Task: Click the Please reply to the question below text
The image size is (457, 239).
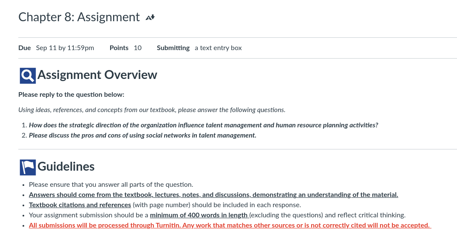Action: 71,95
